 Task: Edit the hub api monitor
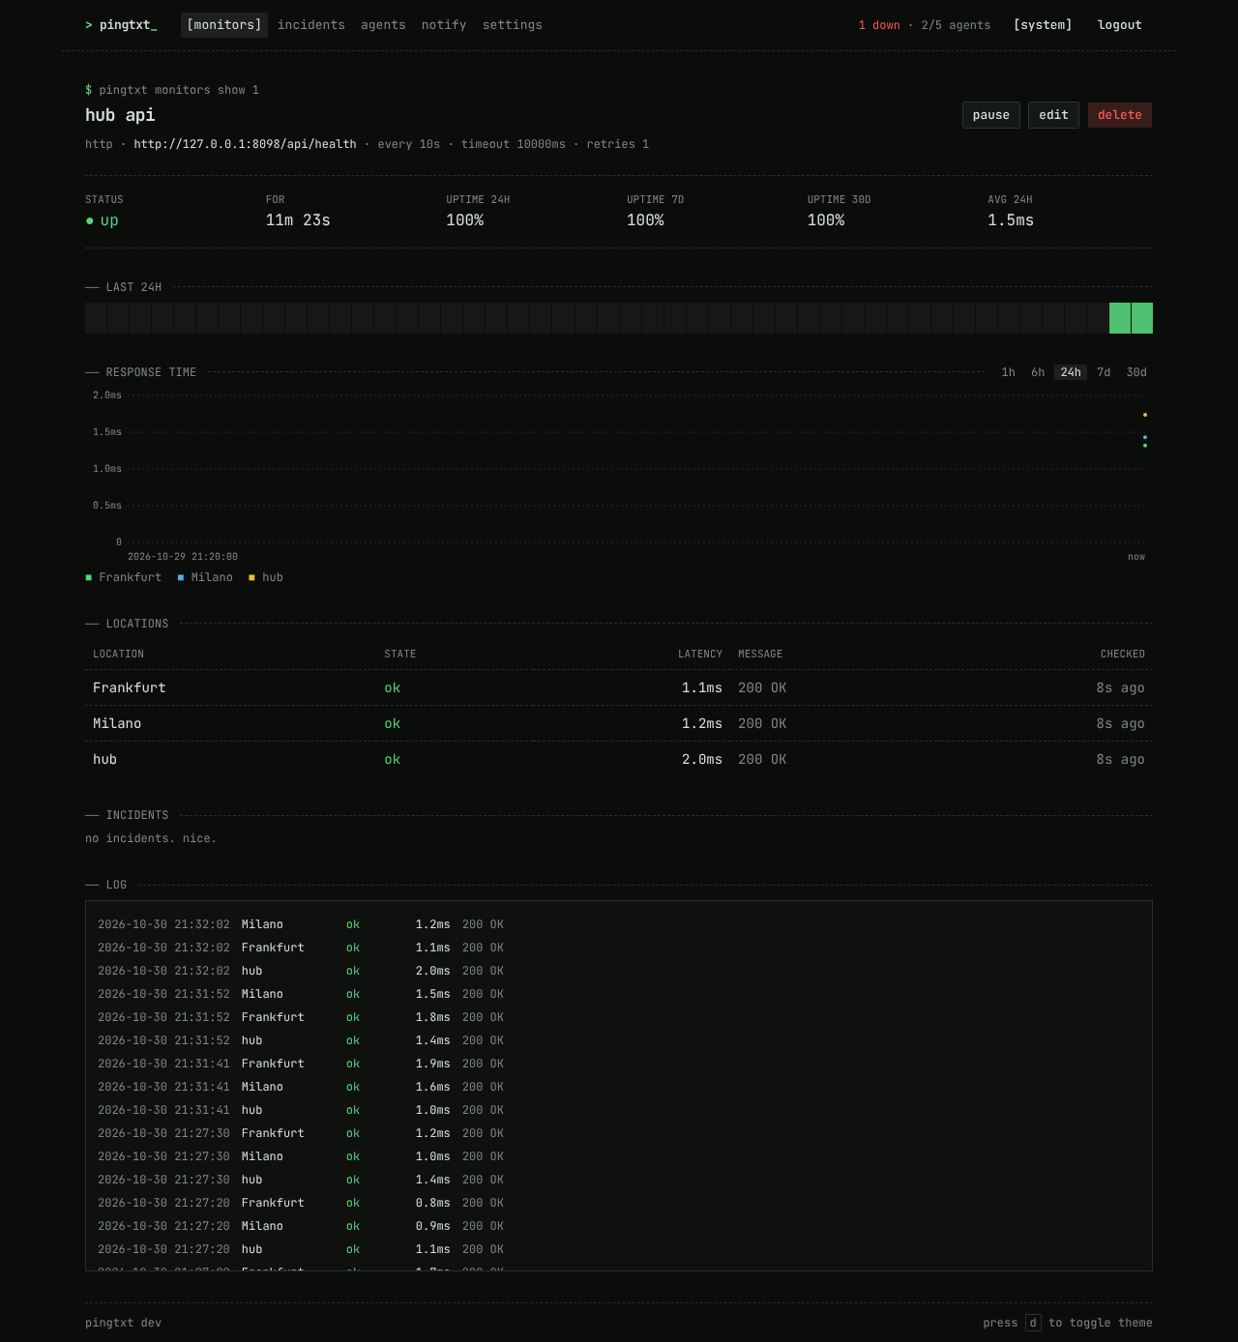coord(1053,115)
